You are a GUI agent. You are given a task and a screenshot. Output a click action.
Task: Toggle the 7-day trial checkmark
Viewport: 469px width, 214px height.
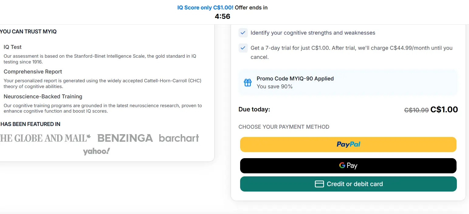(x=243, y=48)
